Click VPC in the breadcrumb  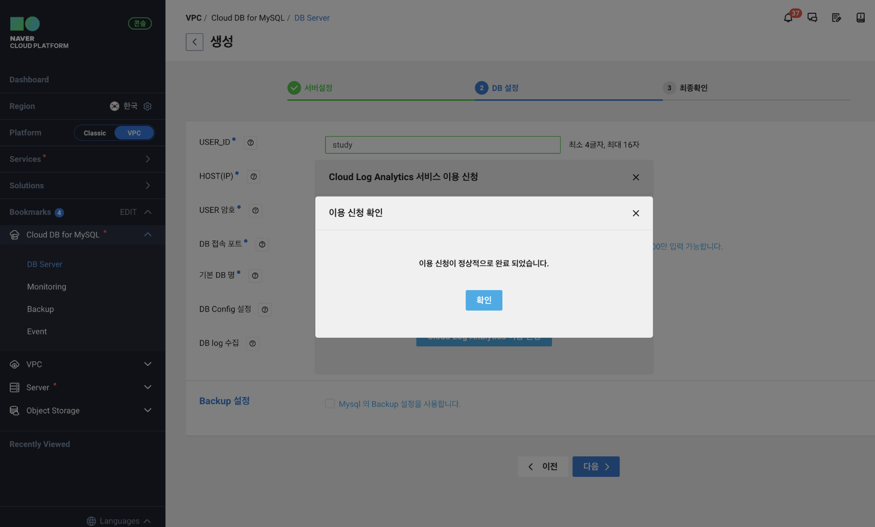tap(194, 18)
